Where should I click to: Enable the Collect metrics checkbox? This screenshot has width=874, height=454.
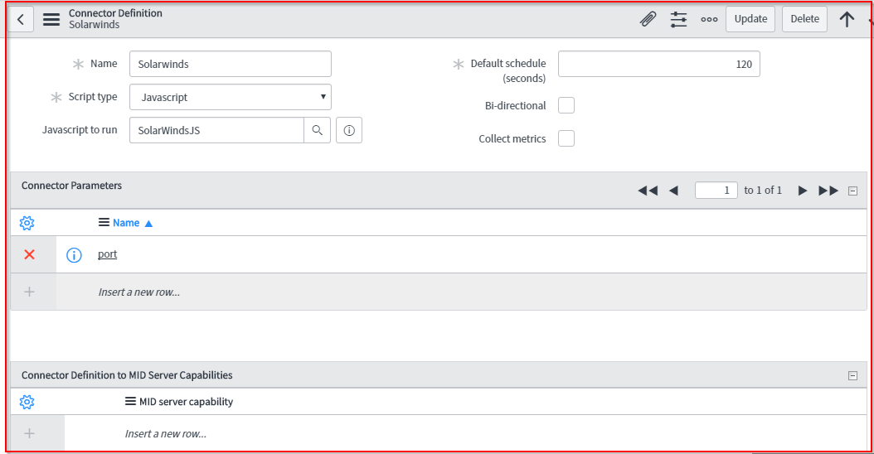566,138
